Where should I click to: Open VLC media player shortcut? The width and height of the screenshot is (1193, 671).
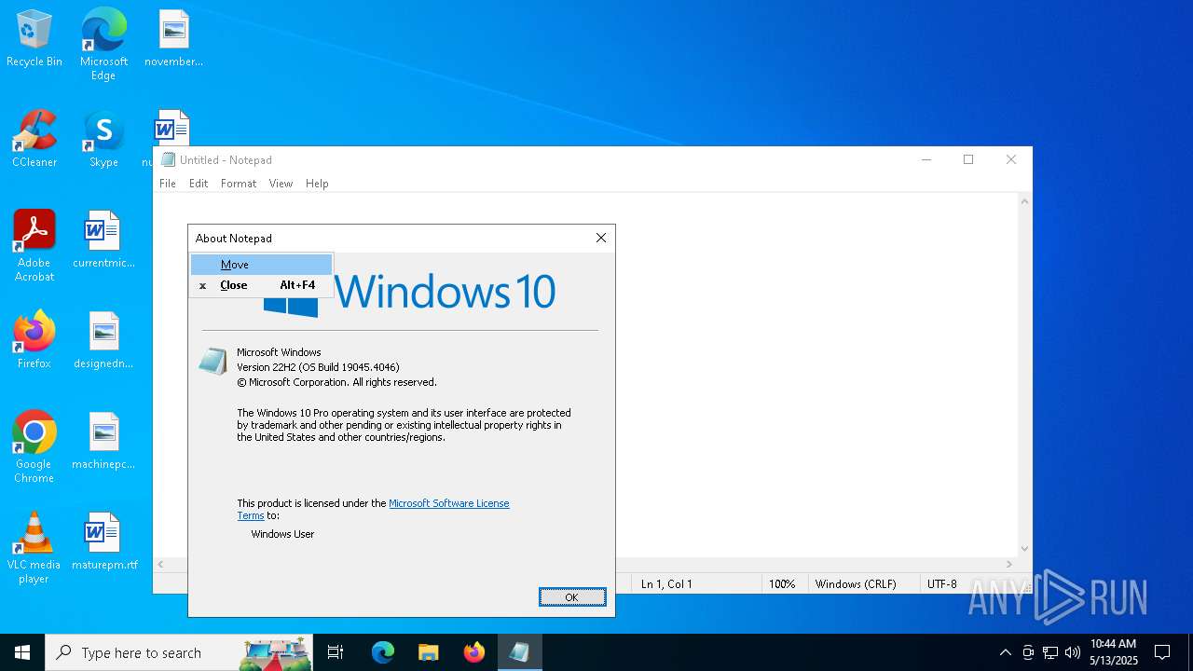[x=34, y=548]
